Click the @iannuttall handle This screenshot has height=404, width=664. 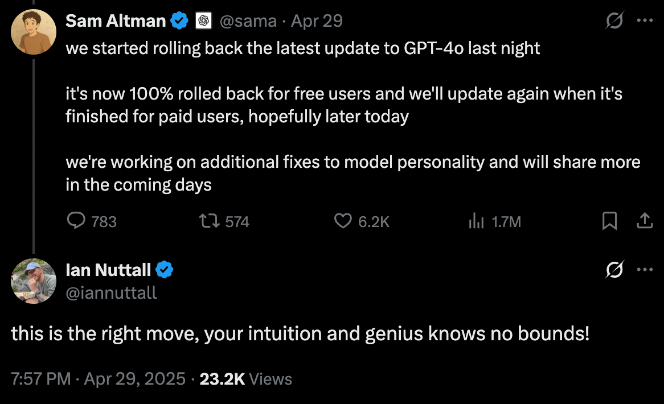[x=111, y=292]
